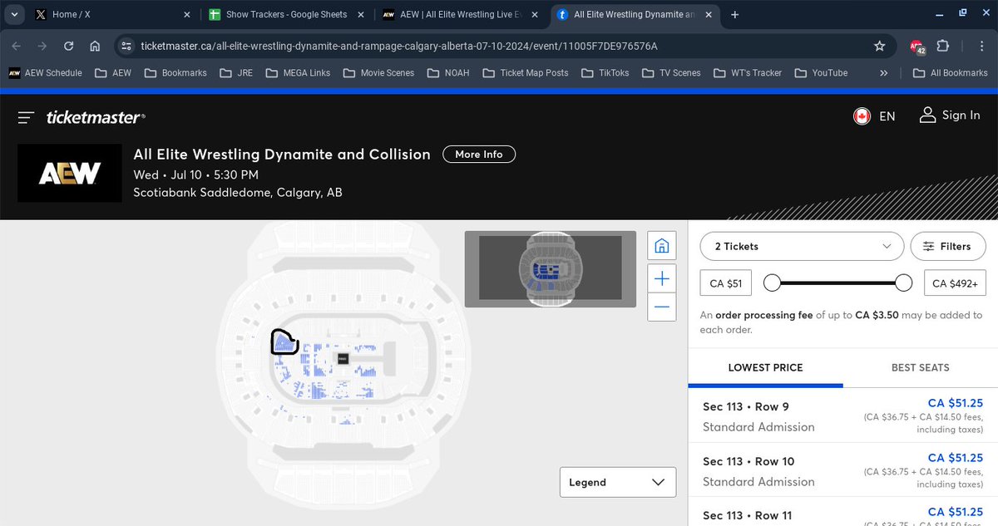Image resolution: width=998 pixels, height=526 pixels.
Task: Select the Sec 113 Row 9 ticket listing
Action: point(843,415)
